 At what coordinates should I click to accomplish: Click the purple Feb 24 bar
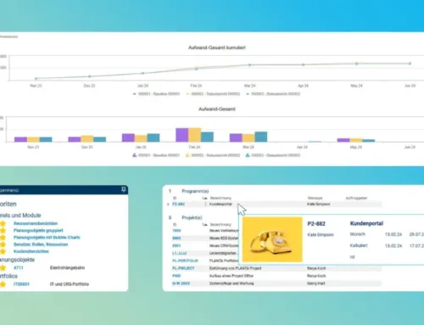click(x=182, y=135)
